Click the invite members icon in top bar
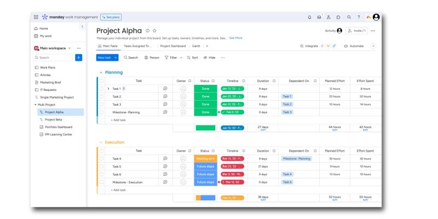Viewport: 438px width, 219px height. pyautogui.click(x=328, y=18)
